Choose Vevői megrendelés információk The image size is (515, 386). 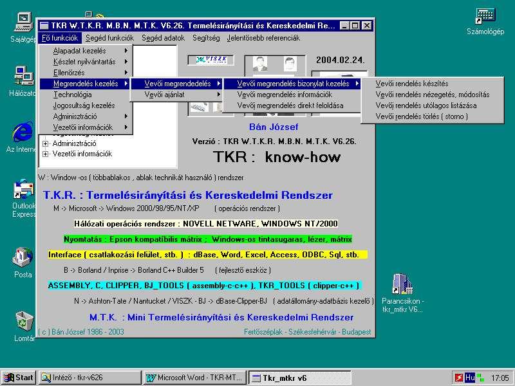[292, 95]
